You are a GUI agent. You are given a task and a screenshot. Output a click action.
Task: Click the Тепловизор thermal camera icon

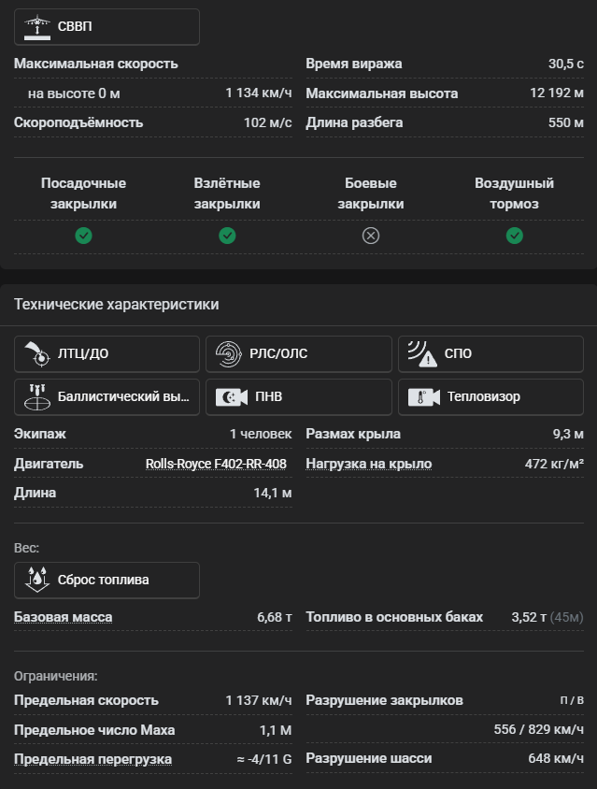421,397
